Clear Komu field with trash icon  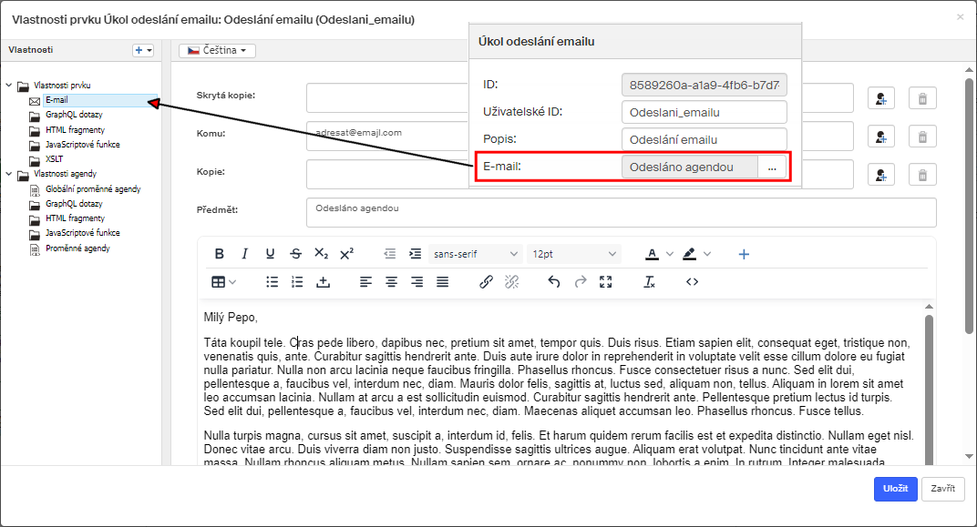(x=923, y=137)
